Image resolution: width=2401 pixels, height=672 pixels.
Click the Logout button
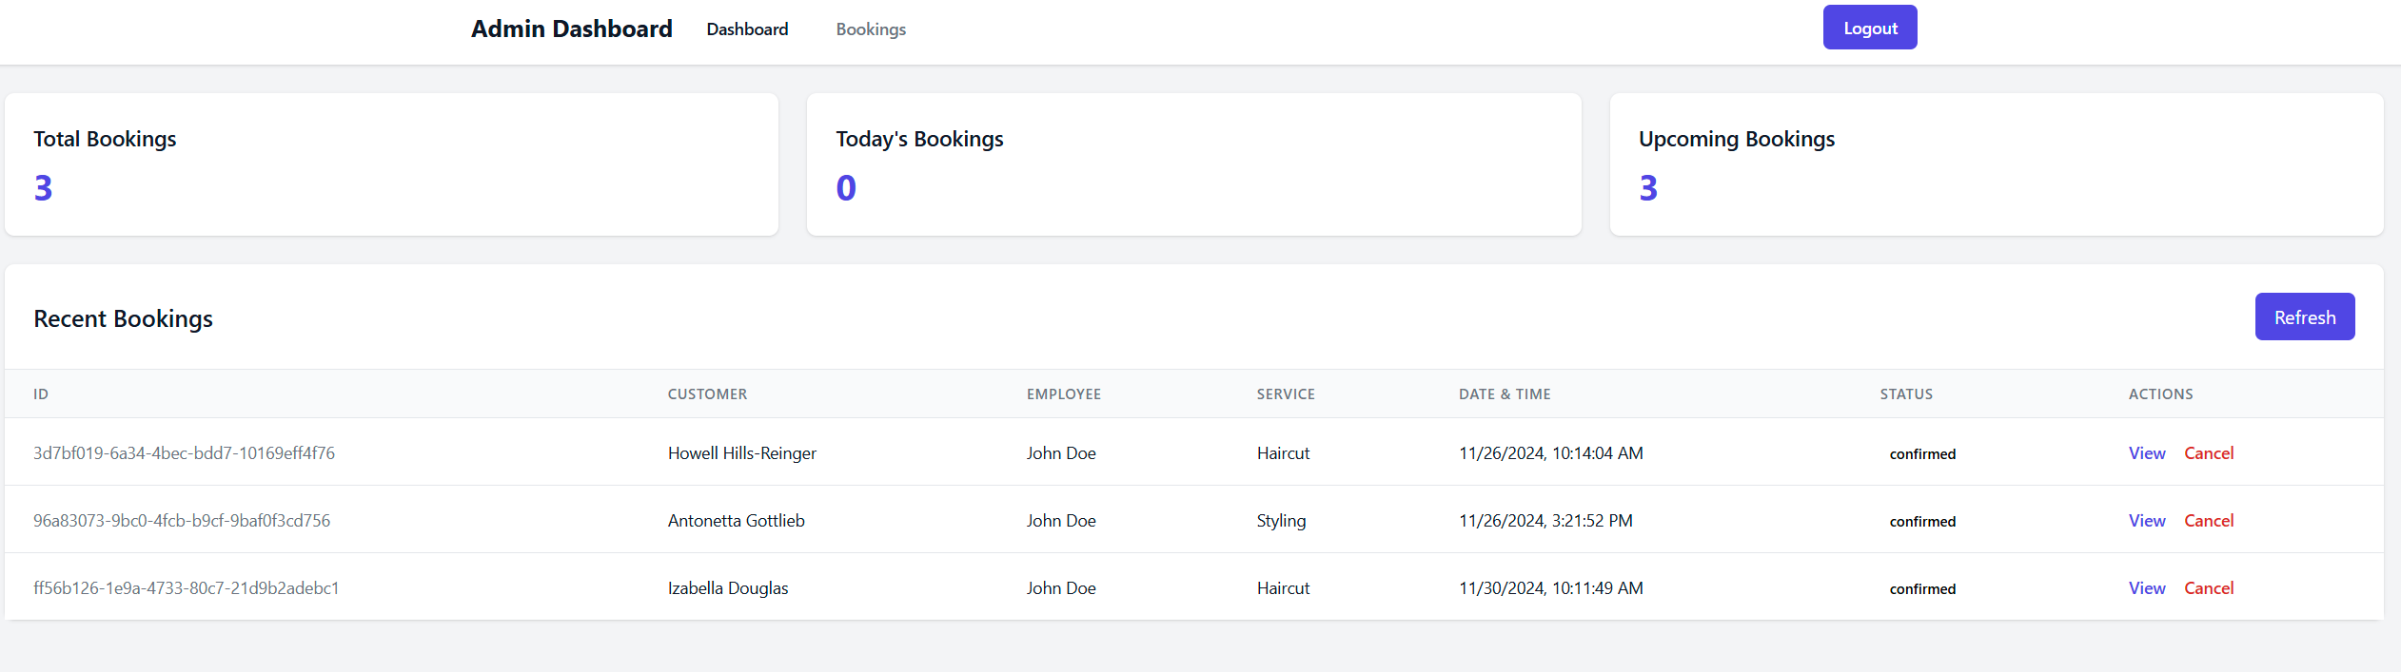(x=1869, y=28)
